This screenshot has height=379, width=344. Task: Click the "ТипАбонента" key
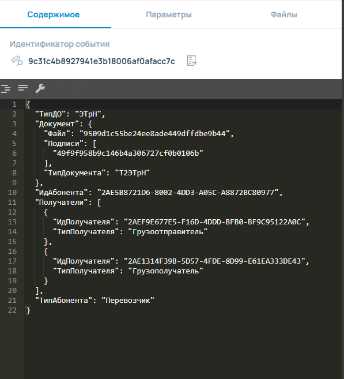63,300
